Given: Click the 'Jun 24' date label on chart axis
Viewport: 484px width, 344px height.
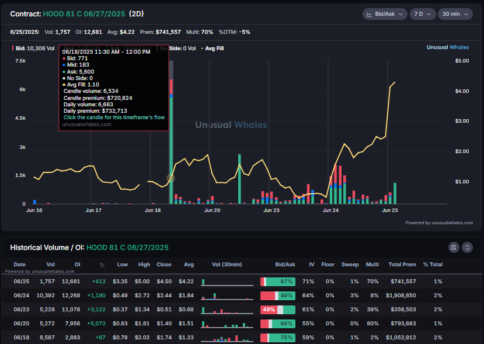Looking at the screenshot, I should [330, 210].
